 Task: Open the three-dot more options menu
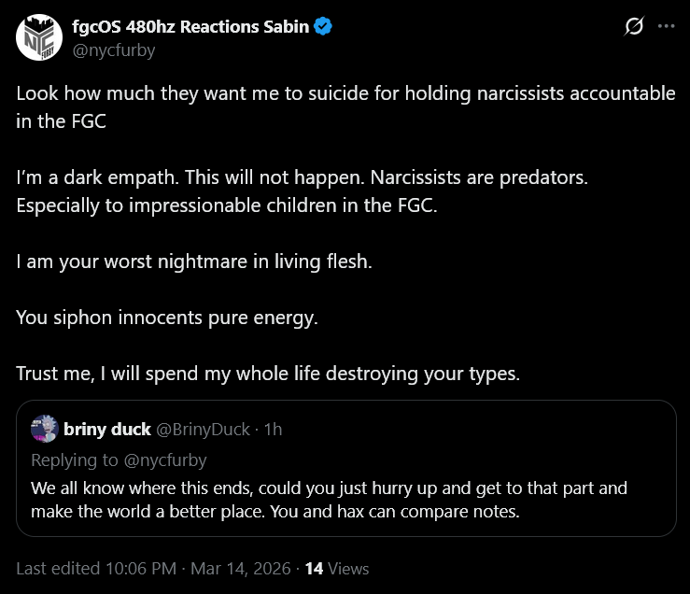[666, 27]
